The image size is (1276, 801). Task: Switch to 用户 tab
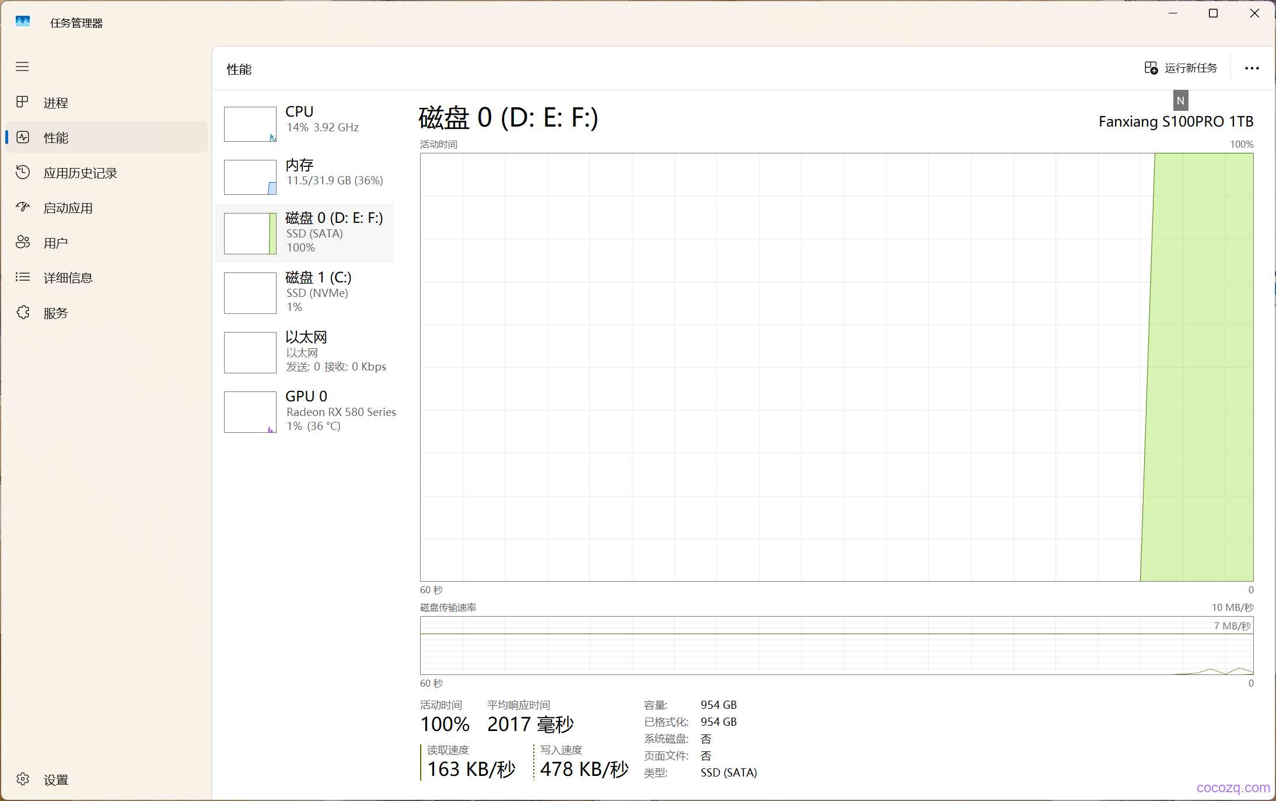(x=107, y=243)
